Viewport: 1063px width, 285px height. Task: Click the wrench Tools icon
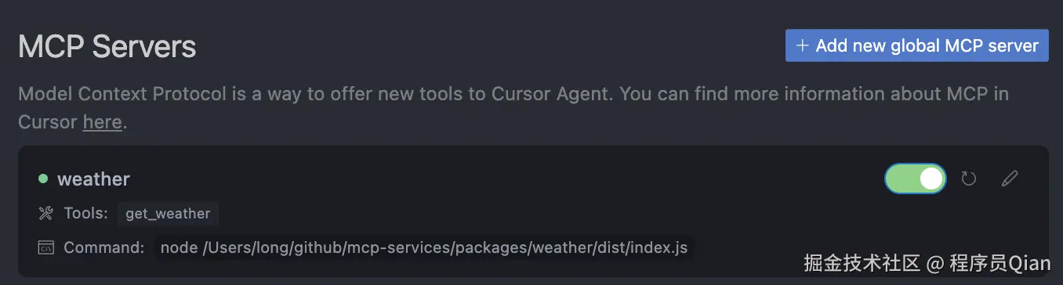pos(45,213)
